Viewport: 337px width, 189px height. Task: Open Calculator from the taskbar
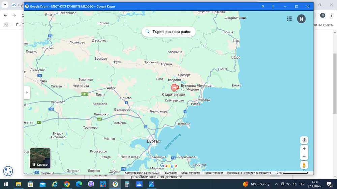[x=127, y=184]
